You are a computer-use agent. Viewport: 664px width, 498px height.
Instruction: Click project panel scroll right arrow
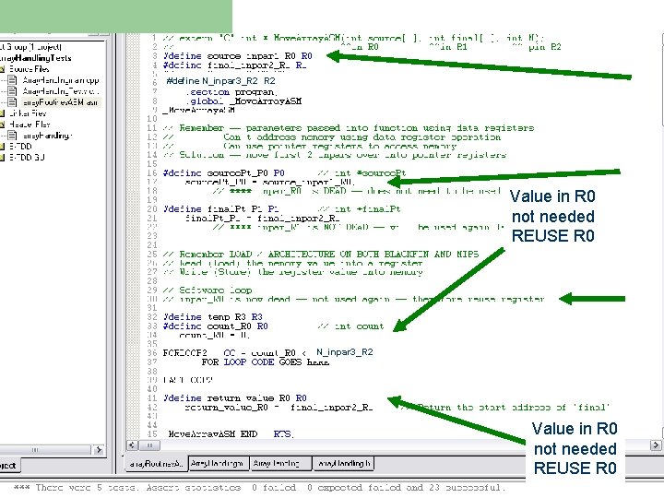click(x=99, y=450)
